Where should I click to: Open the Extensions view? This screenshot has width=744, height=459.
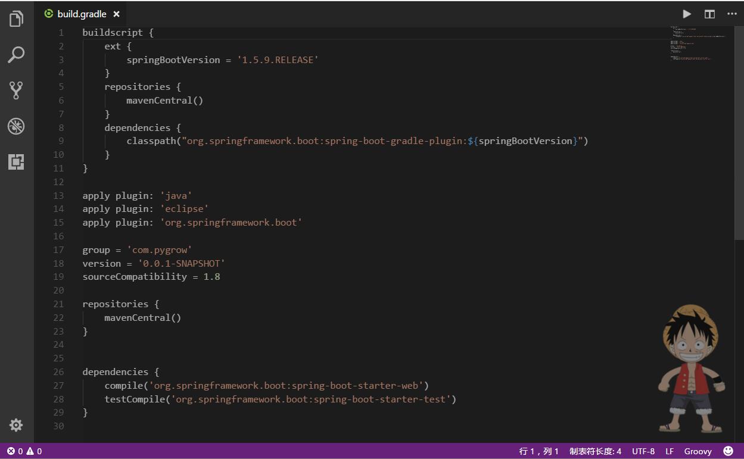(x=16, y=162)
